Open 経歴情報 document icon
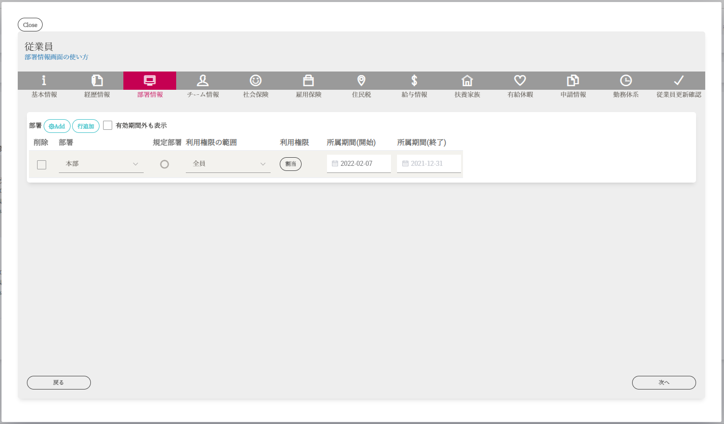Image resolution: width=724 pixels, height=424 pixels. pos(97,80)
